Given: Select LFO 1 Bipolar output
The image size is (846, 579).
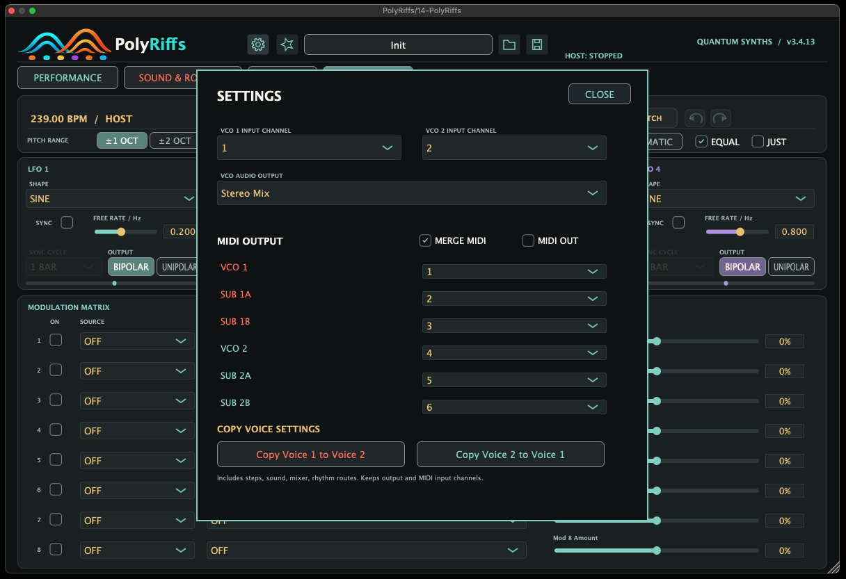Looking at the screenshot, I should coord(131,266).
